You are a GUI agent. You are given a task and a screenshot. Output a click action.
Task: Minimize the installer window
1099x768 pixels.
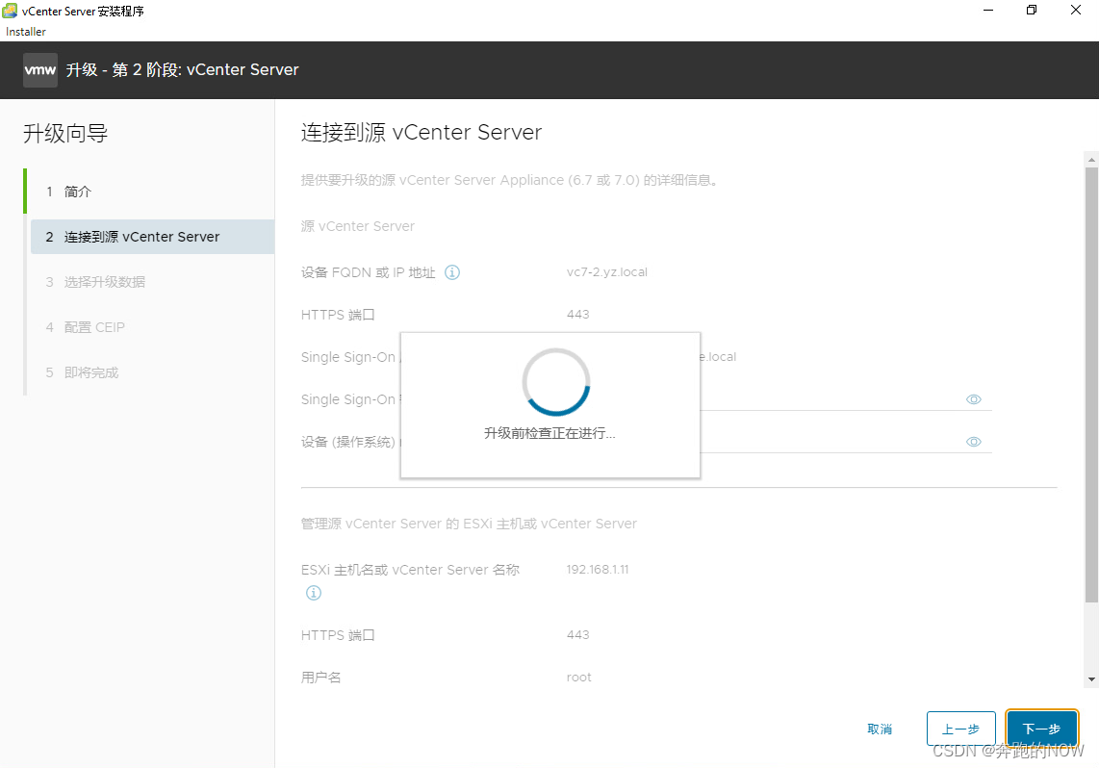coord(988,10)
